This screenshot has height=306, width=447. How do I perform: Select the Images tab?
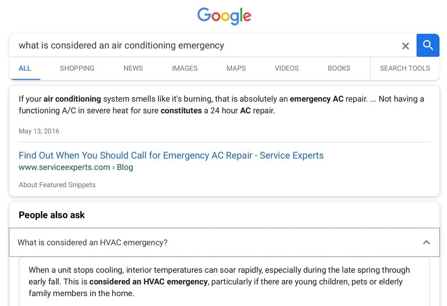coord(185,68)
